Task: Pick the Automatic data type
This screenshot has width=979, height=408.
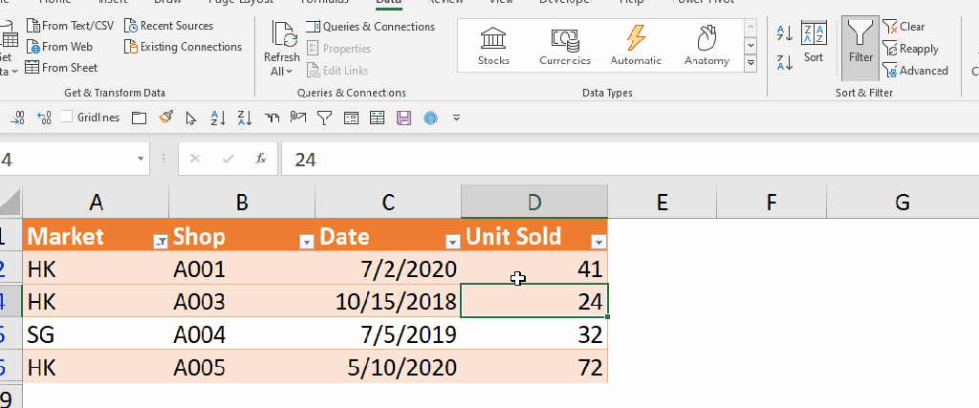Action: pyautogui.click(x=635, y=46)
